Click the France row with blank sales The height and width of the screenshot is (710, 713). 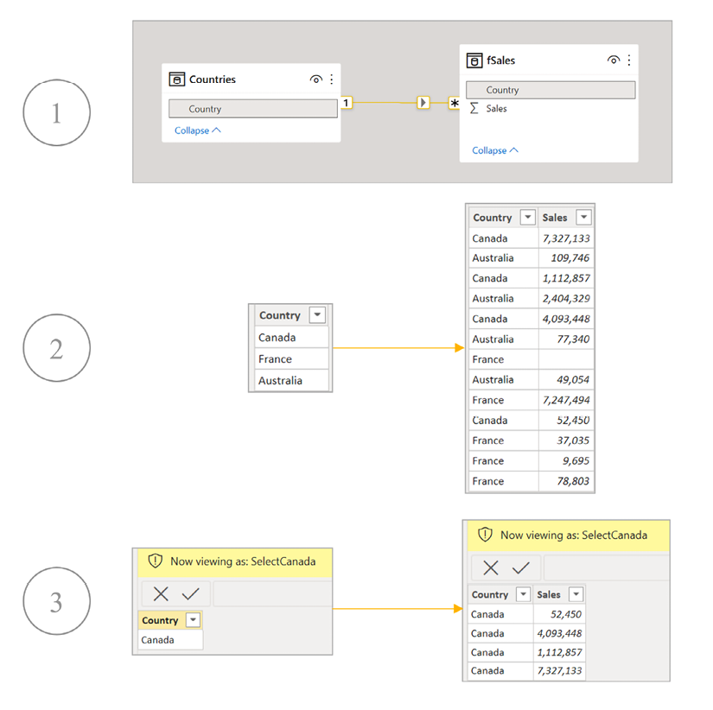tap(532, 359)
